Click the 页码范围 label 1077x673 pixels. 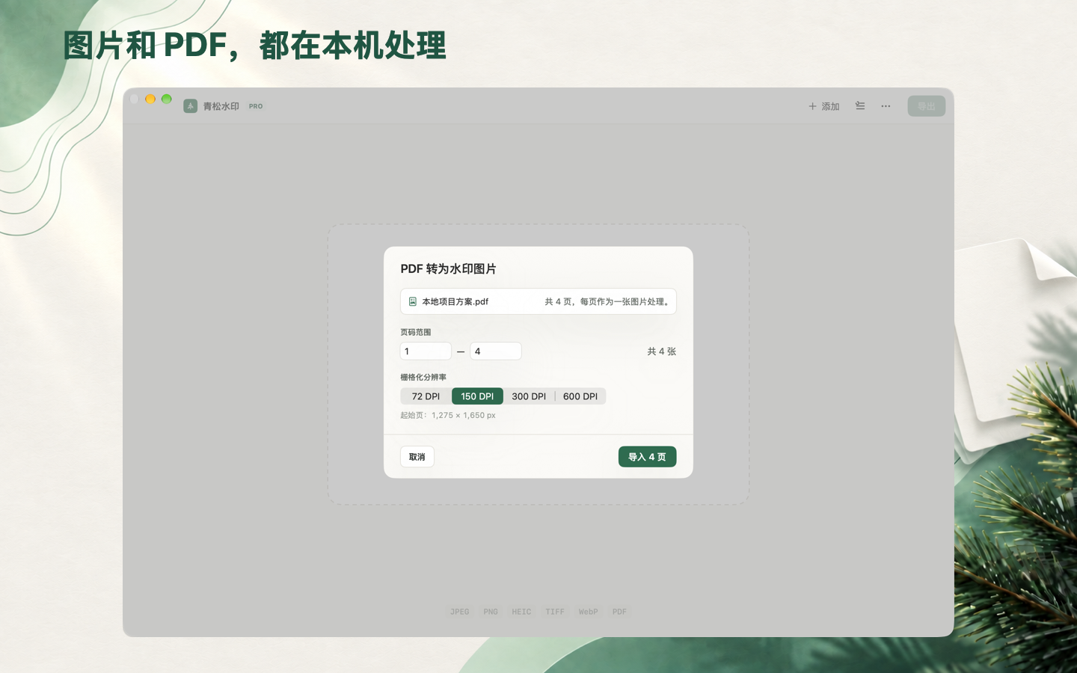click(416, 332)
